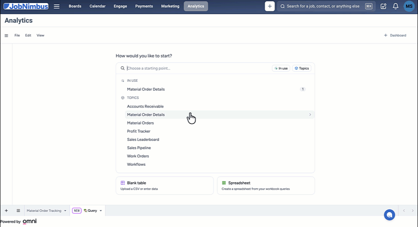Click the add Dashboard button
The height and width of the screenshot is (227, 418).
click(x=395, y=35)
